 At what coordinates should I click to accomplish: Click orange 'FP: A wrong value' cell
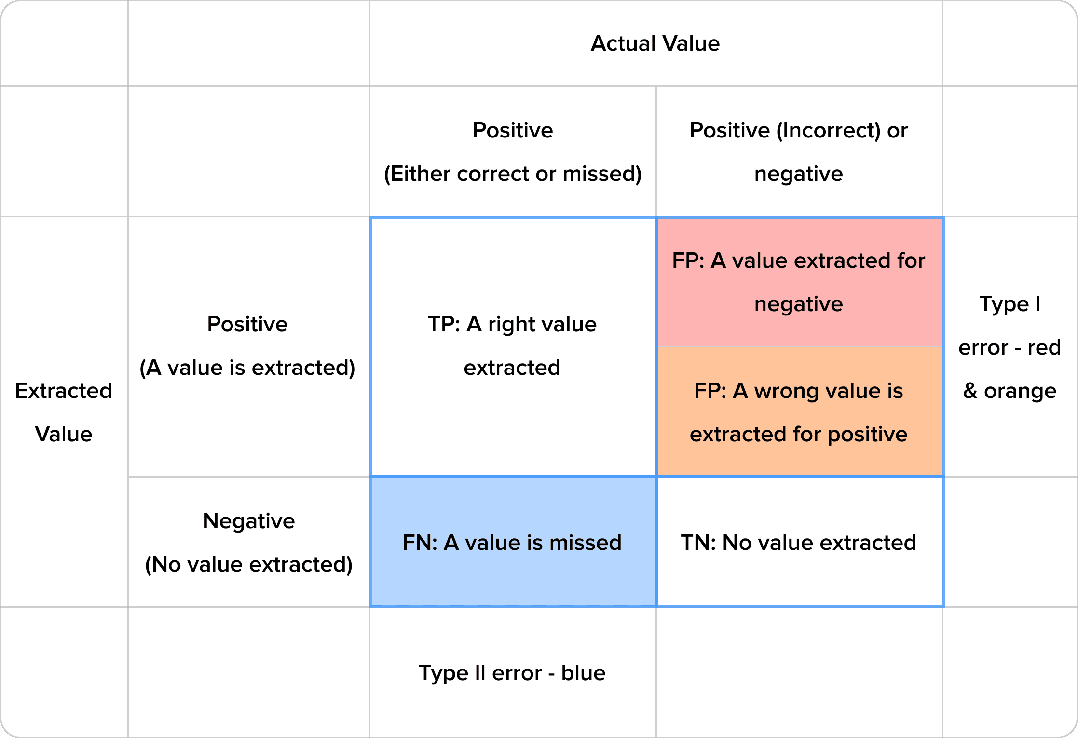click(x=799, y=411)
